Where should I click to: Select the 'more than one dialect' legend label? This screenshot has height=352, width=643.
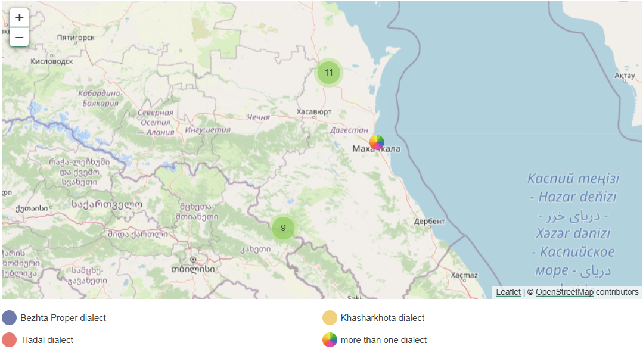tap(384, 340)
